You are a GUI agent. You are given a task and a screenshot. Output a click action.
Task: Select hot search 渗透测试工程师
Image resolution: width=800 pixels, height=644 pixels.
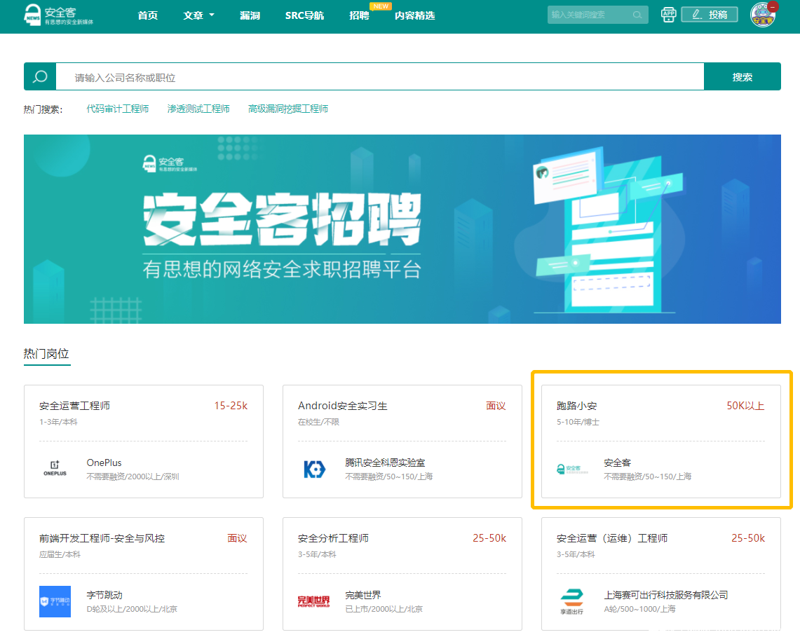pyautogui.click(x=198, y=109)
